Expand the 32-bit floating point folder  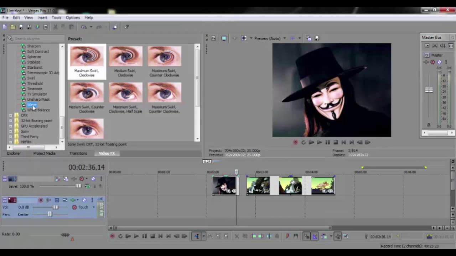11,121
